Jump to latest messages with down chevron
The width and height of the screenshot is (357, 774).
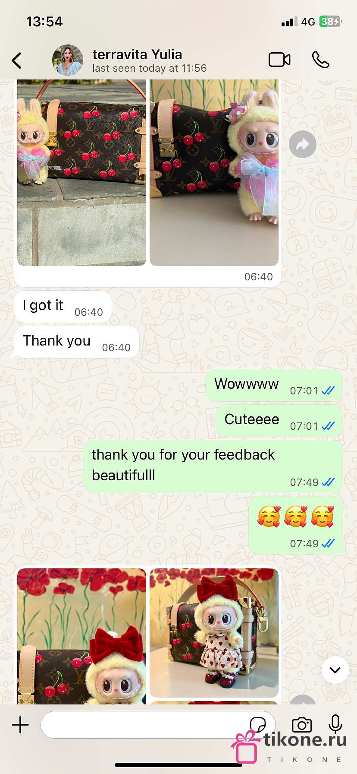[x=335, y=670]
